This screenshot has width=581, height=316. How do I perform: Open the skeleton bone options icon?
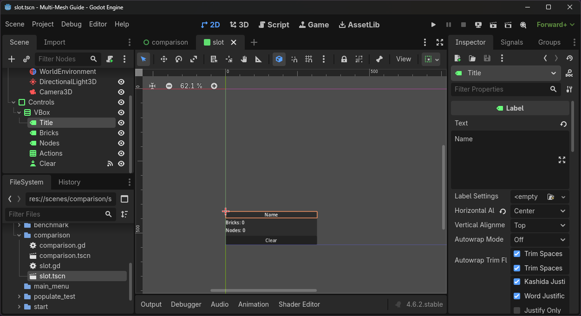coord(379,59)
